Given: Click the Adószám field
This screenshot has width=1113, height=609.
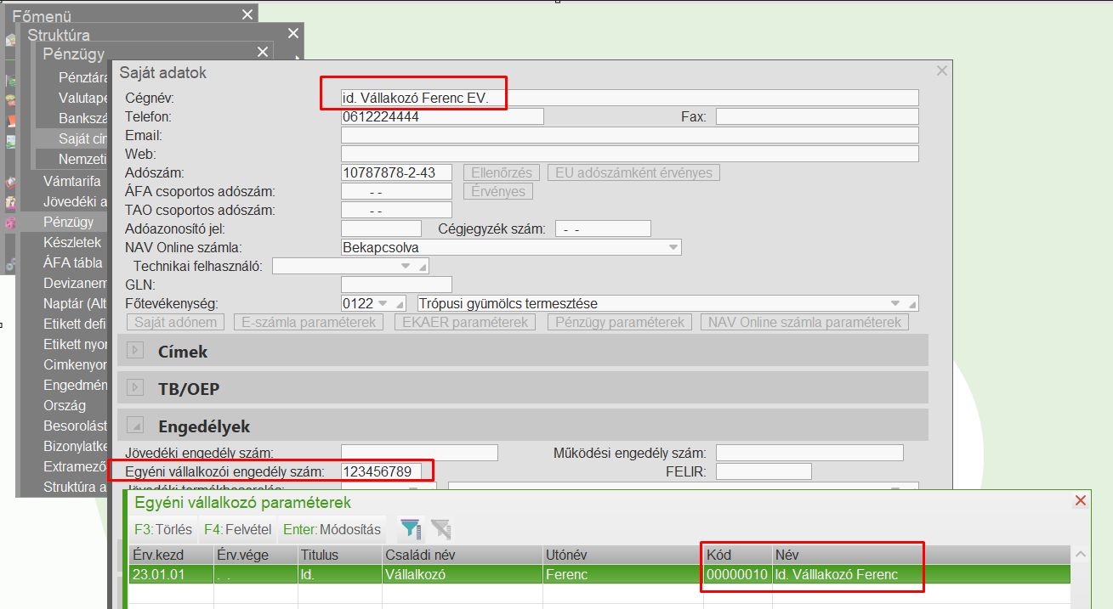Looking at the screenshot, I should (396, 172).
